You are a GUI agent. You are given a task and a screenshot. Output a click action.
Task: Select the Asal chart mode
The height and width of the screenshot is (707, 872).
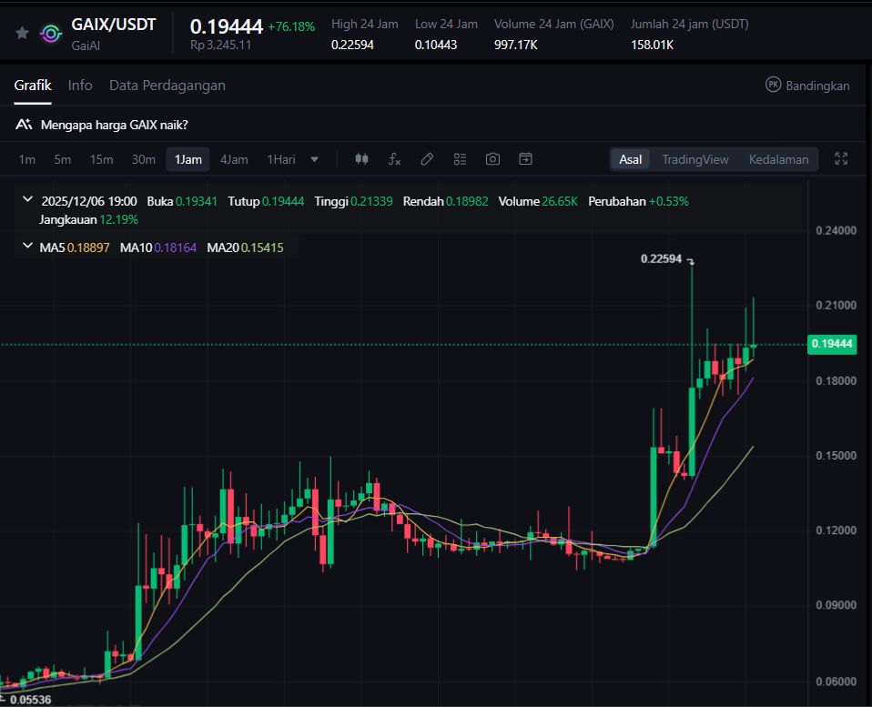(x=630, y=159)
